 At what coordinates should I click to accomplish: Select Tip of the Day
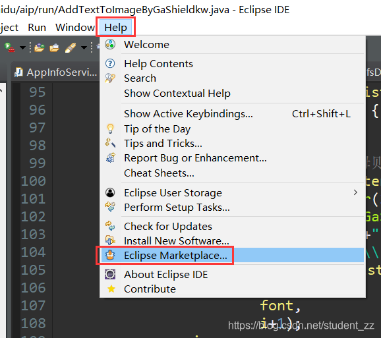(232, 128)
